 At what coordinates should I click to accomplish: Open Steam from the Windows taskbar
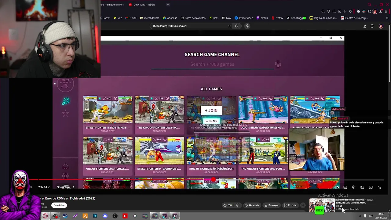point(65,216)
